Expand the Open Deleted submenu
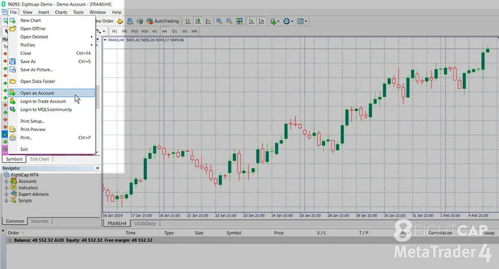 click(x=52, y=37)
